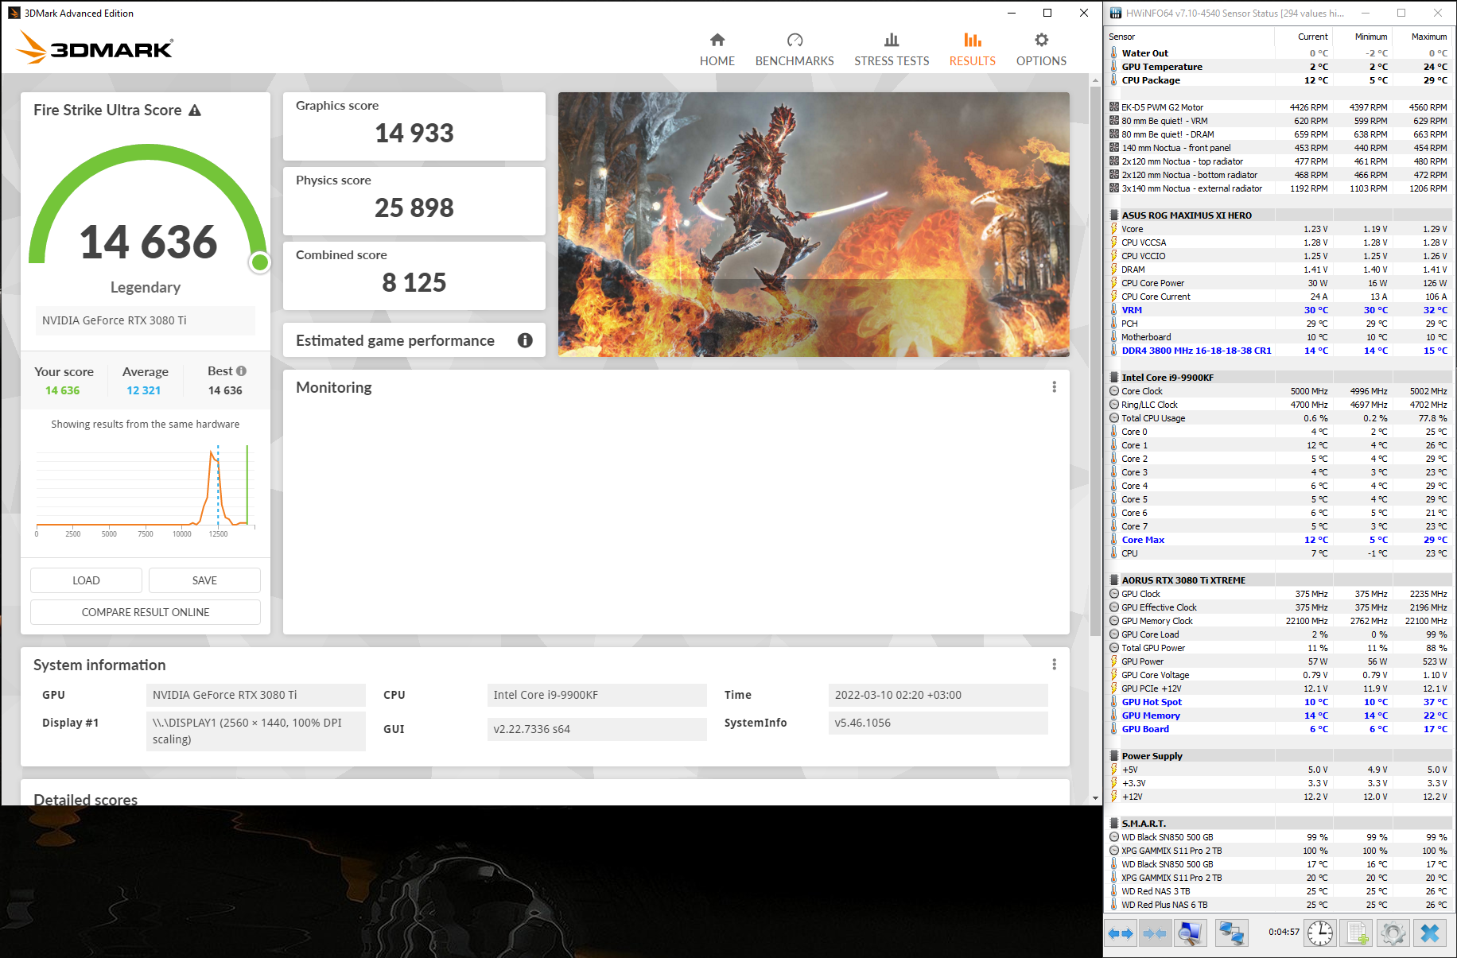Open the Estimated game performance info icon
The height and width of the screenshot is (958, 1457).
pyautogui.click(x=525, y=340)
